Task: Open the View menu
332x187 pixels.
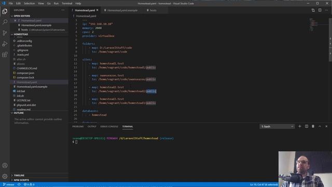Action: coord(41,4)
